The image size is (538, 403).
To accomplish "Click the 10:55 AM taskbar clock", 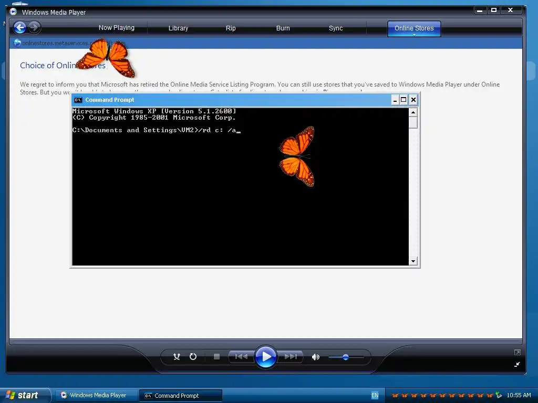I will point(519,395).
